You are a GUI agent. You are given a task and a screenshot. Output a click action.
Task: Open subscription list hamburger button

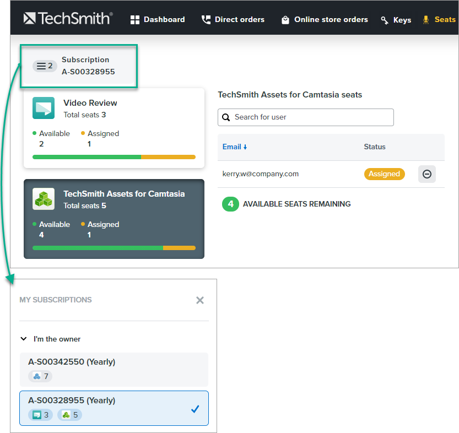[45, 66]
